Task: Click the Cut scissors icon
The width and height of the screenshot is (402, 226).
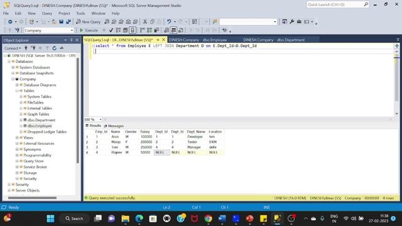Action: click(x=145, y=22)
